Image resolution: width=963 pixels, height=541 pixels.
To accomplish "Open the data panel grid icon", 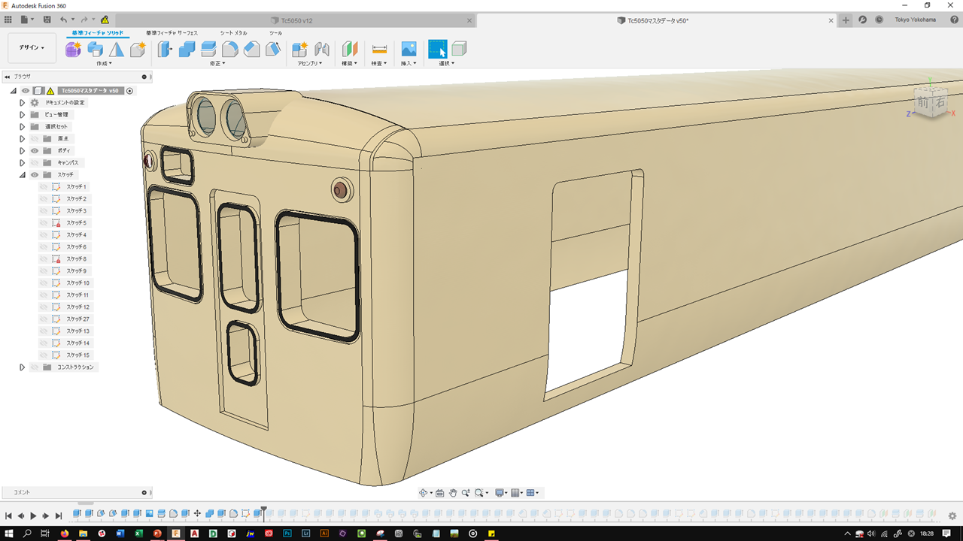I will point(8,20).
